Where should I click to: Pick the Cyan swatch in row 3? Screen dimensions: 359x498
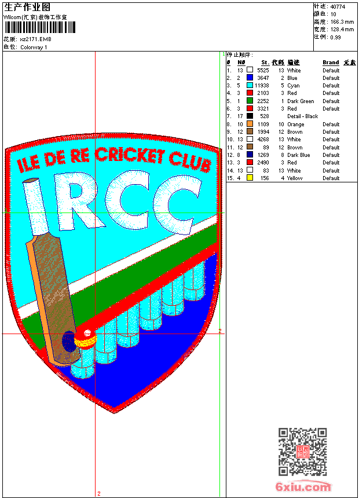coord(250,85)
